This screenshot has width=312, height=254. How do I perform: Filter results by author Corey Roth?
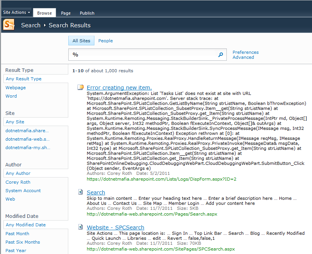(x=18, y=182)
